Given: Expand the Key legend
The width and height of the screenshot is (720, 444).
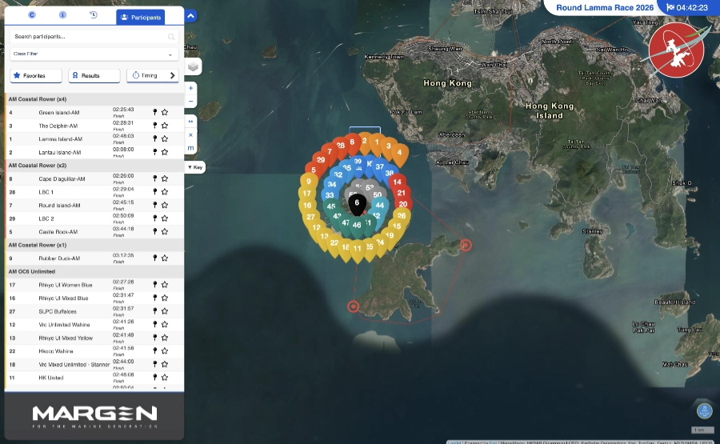Looking at the screenshot, I should coord(195,167).
